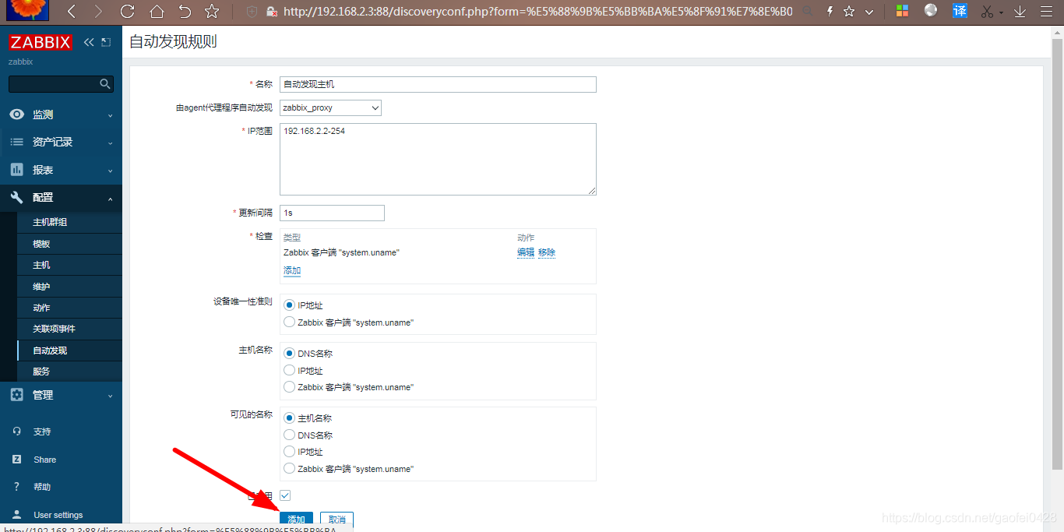Open 主机群组 in sidebar
1064x532 pixels.
tap(50, 222)
